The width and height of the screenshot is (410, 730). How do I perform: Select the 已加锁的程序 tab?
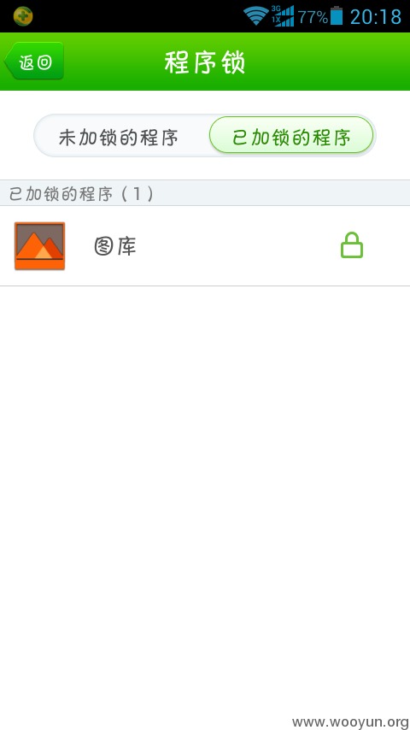point(291,135)
